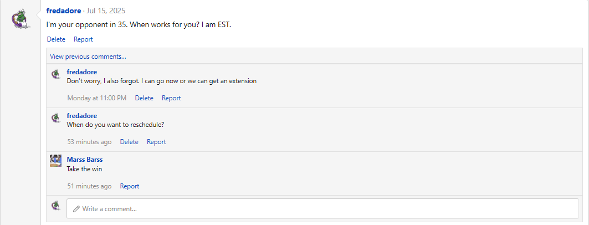Open fredadore name on extension comment
The height and width of the screenshot is (225, 589).
point(82,71)
